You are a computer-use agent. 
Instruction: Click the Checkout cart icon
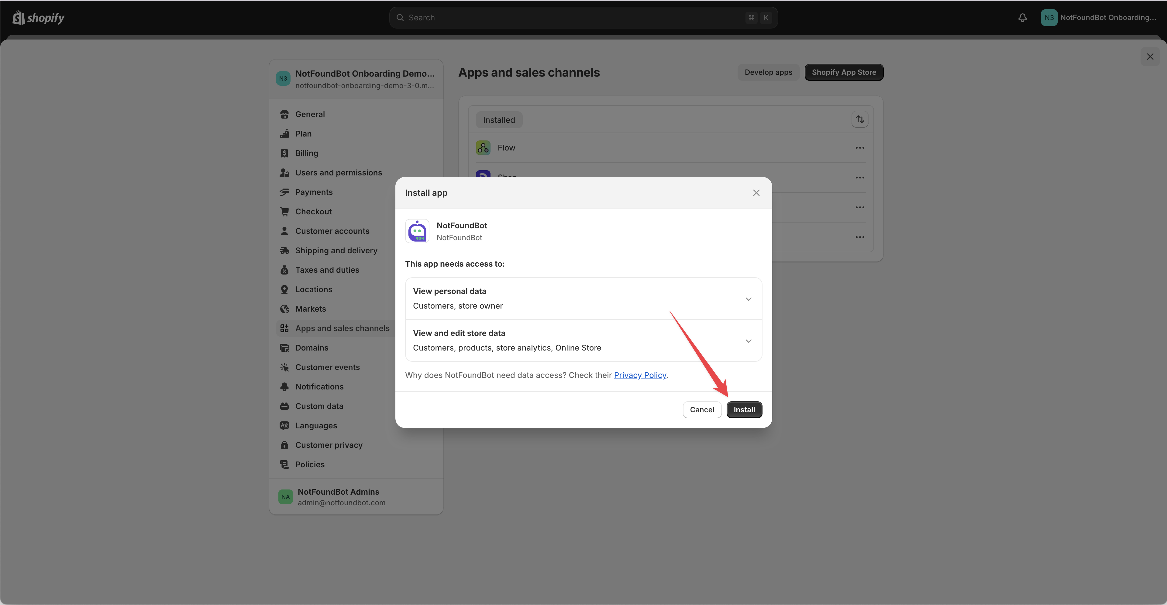(x=284, y=212)
